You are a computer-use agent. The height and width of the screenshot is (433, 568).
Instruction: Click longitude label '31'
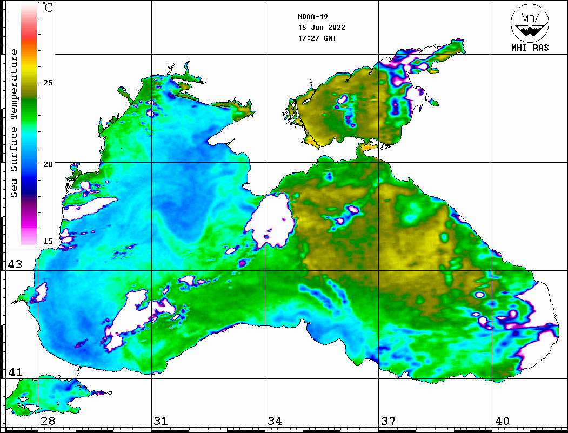161,421
